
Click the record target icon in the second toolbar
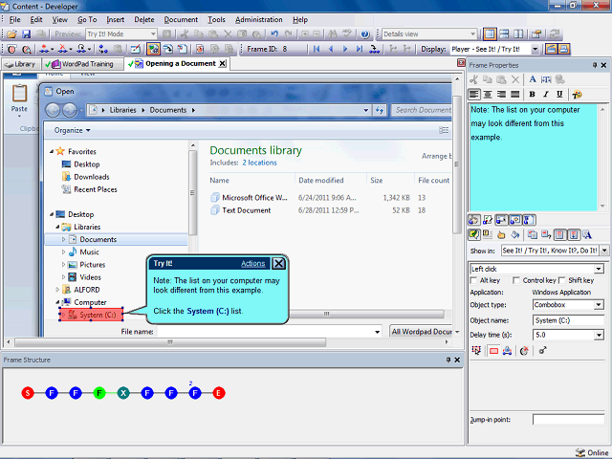11,49
